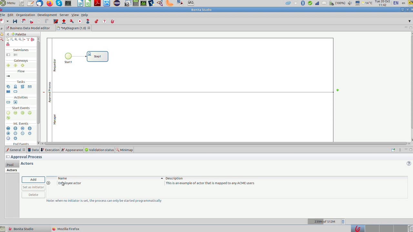Select the Start Timer event icon
The image size is (413, 232).
coord(23,113)
